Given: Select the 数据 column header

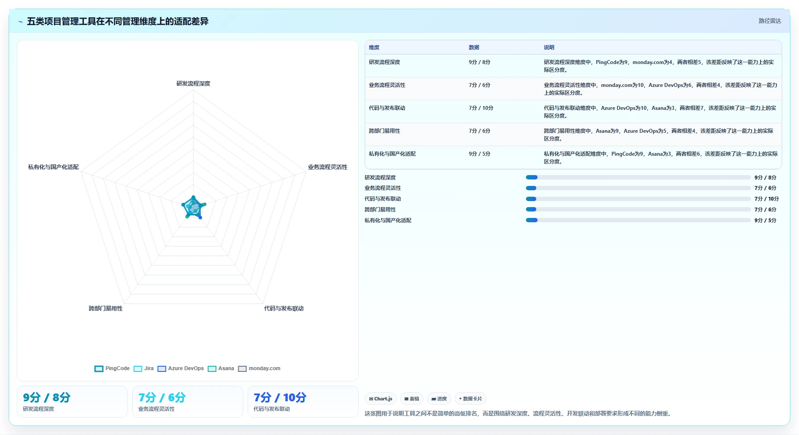Looking at the screenshot, I should pyautogui.click(x=474, y=48).
